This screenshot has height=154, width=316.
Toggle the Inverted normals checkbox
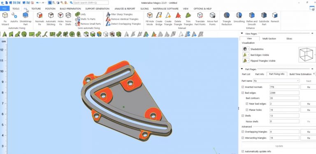point(243,87)
